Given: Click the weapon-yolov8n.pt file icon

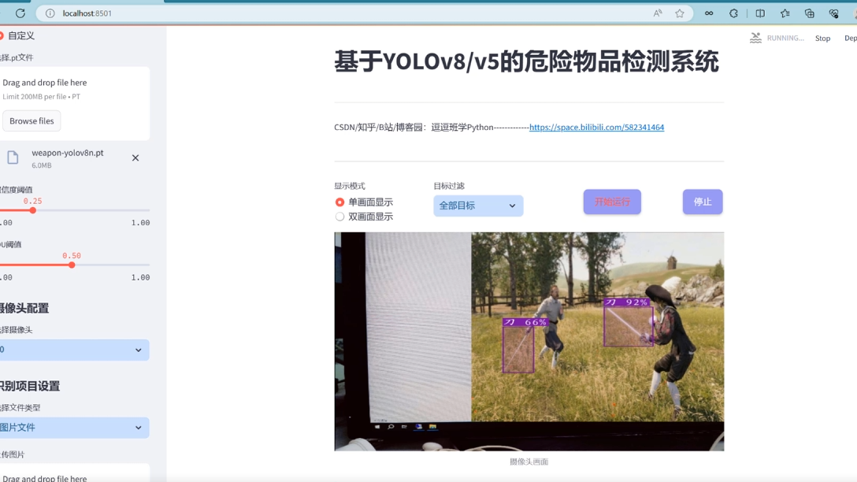Looking at the screenshot, I should coord(13,158).
